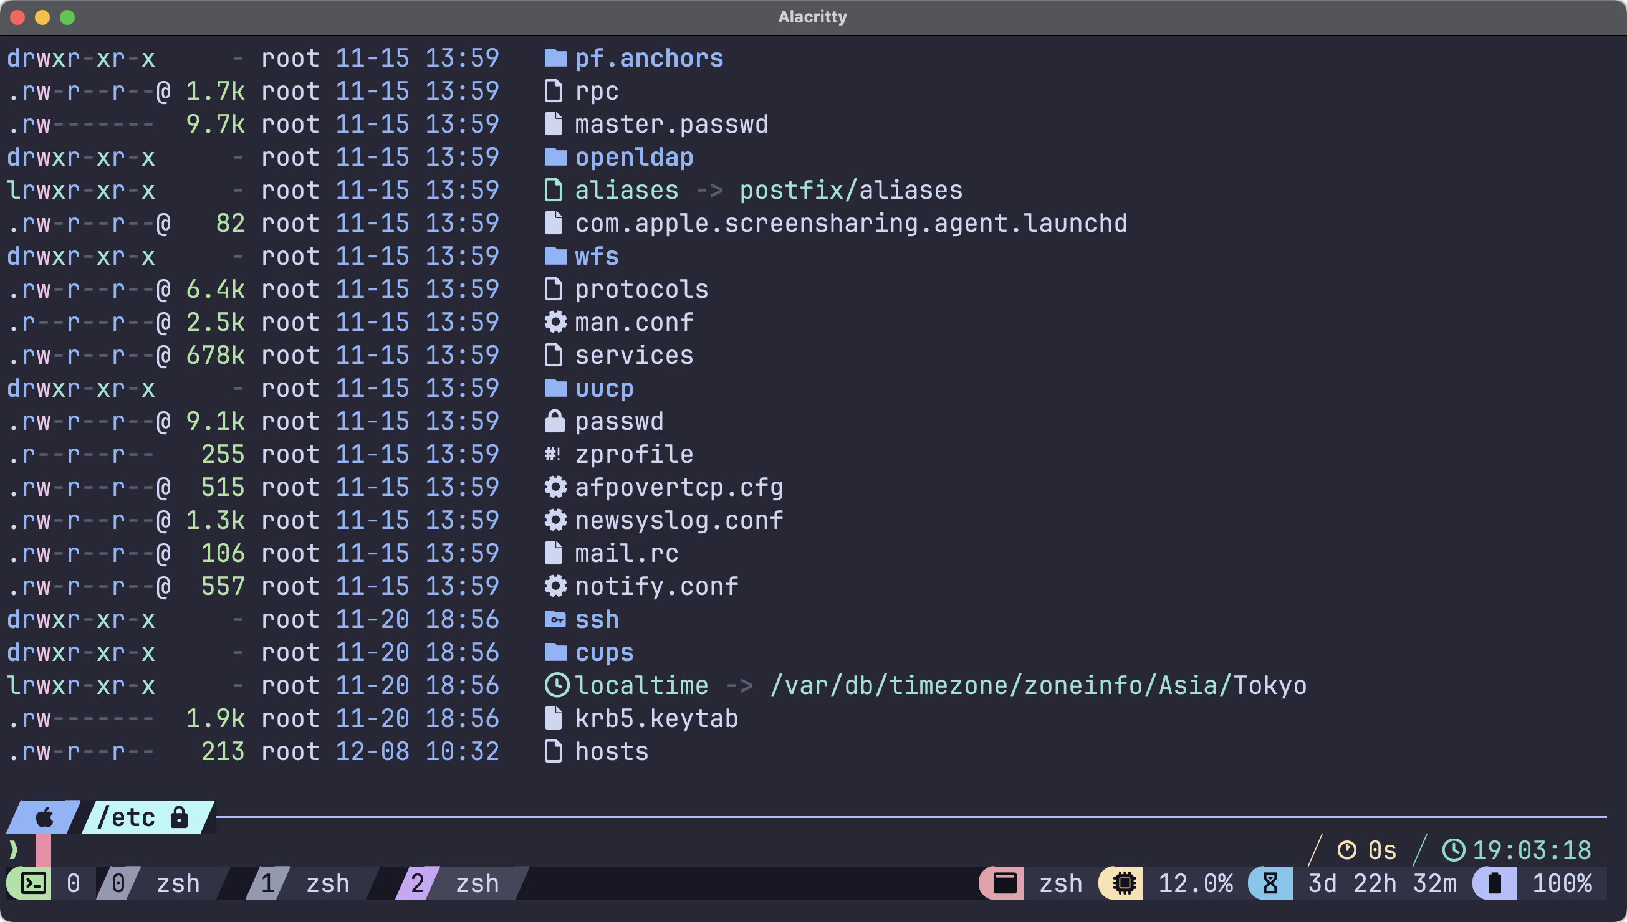1627x922 pixels.
Task: Click the gear icon beside man.conf
Action: pyautogui.click(x=555, y=322)
